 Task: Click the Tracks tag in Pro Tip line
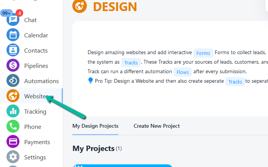click(x=235, y=82)
